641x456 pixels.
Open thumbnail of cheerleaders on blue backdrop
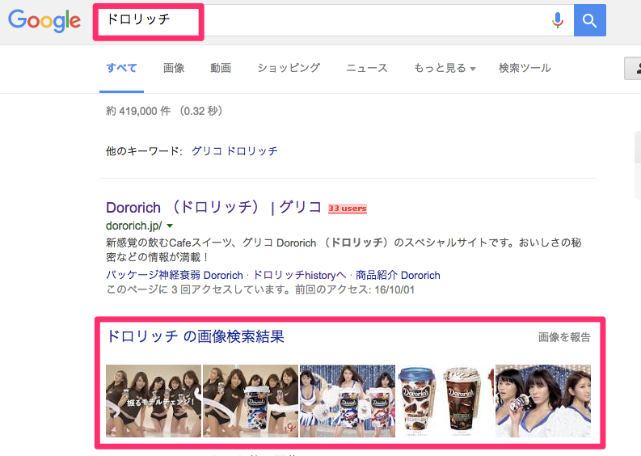348,401
